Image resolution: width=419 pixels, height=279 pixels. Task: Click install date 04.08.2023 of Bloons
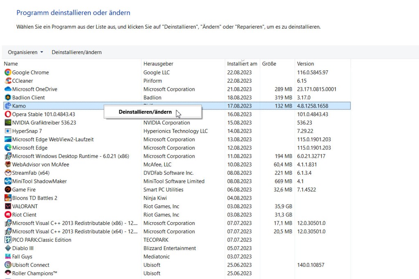[x=239, y=198]
